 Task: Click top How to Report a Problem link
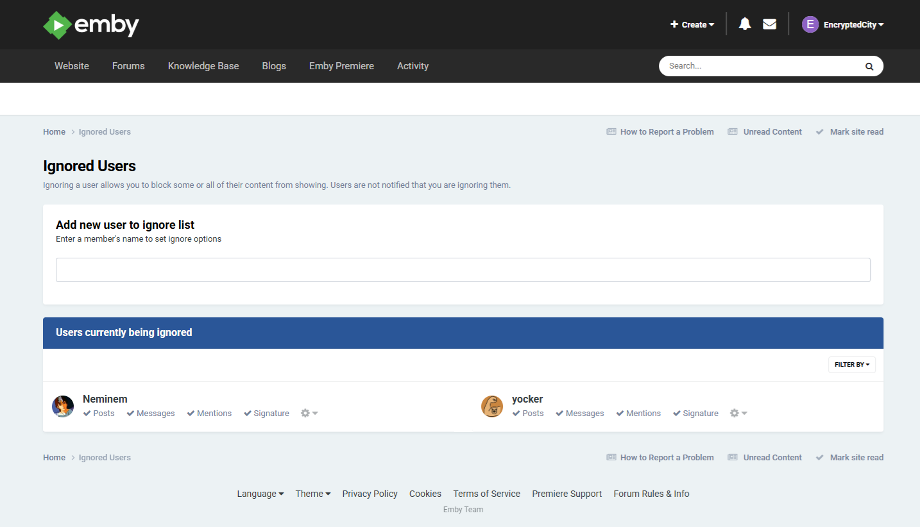660,132
